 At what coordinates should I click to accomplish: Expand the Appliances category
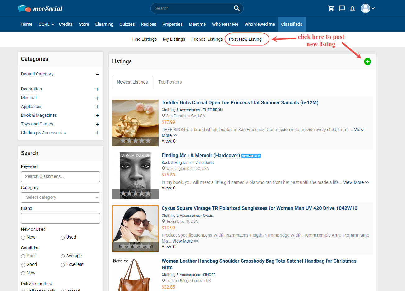coord(98,107)
